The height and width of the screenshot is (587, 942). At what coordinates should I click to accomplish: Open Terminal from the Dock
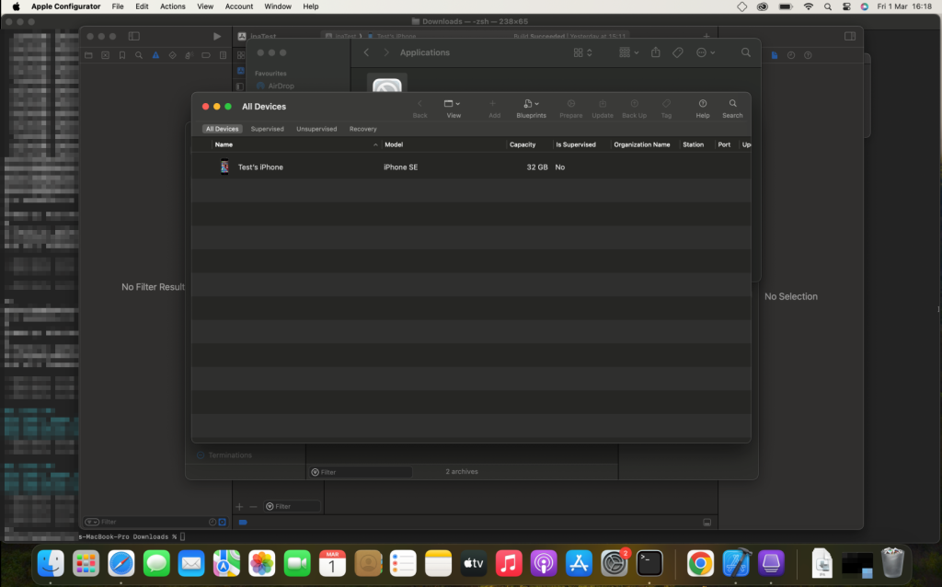pyautogui.click(x=650, y=562)
